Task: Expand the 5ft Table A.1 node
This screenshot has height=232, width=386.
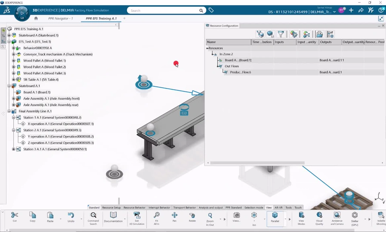Action: point(14,80)
